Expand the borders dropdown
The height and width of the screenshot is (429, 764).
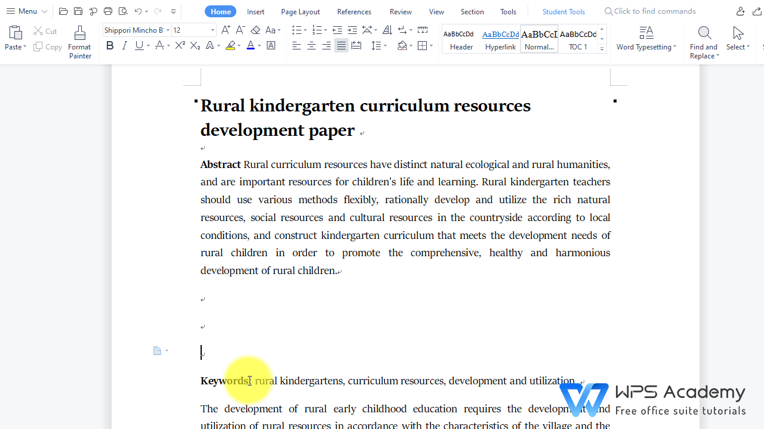(x=432, y=46)
